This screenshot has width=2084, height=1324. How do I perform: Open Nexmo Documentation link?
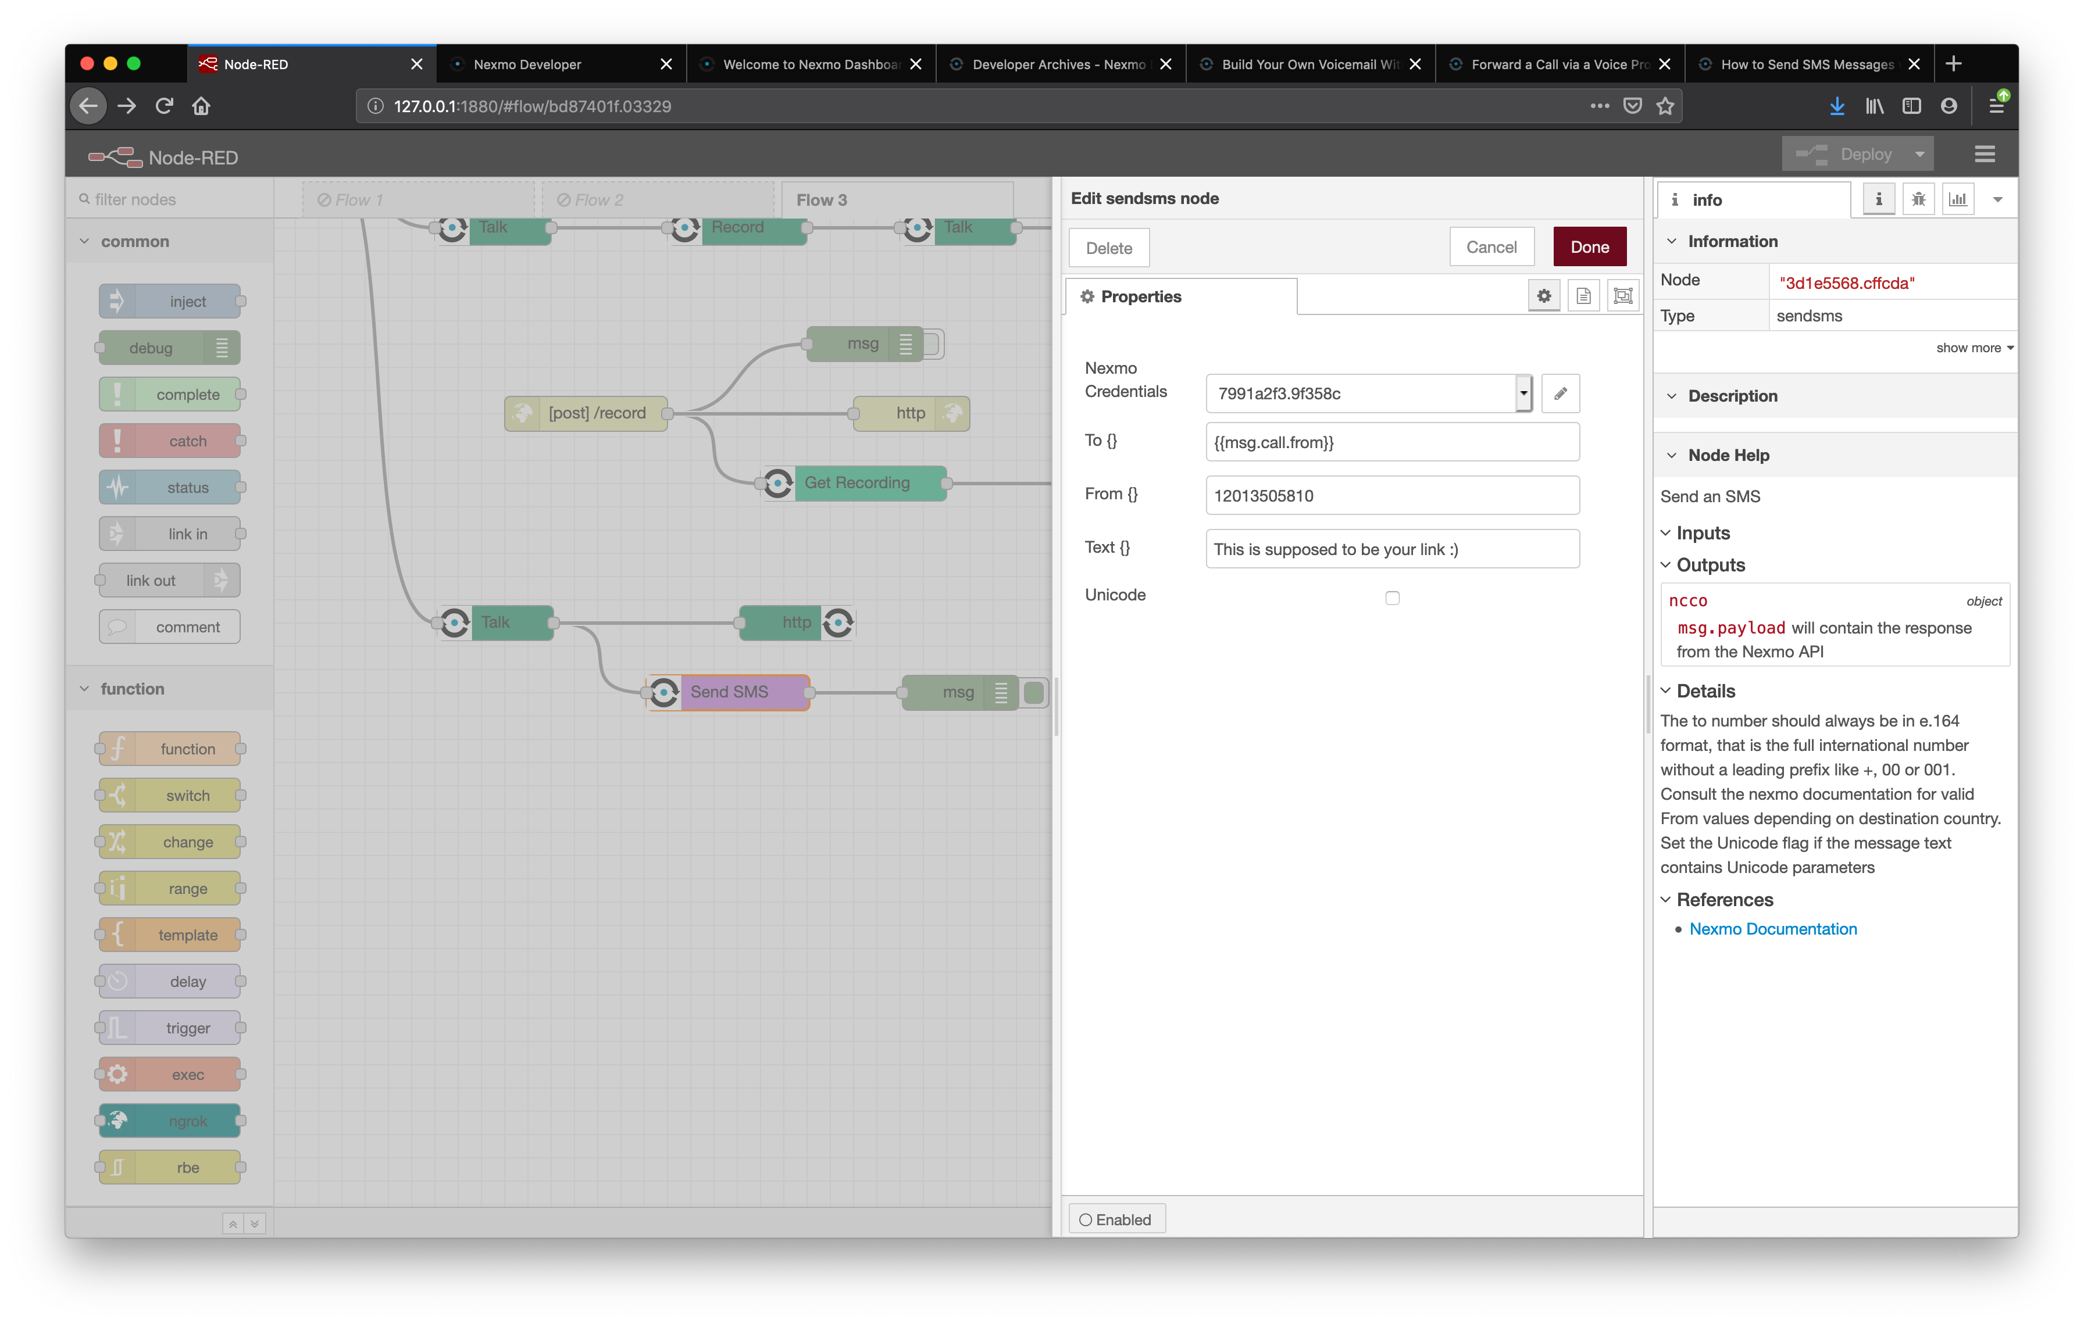tap(1772, 929)
